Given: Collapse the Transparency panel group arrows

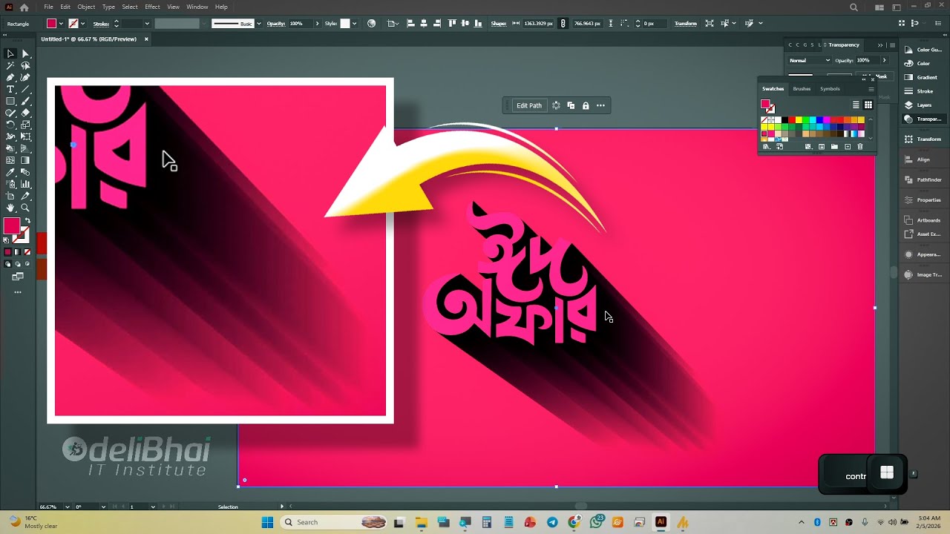Looking at the screenshot, I should 880,45.
